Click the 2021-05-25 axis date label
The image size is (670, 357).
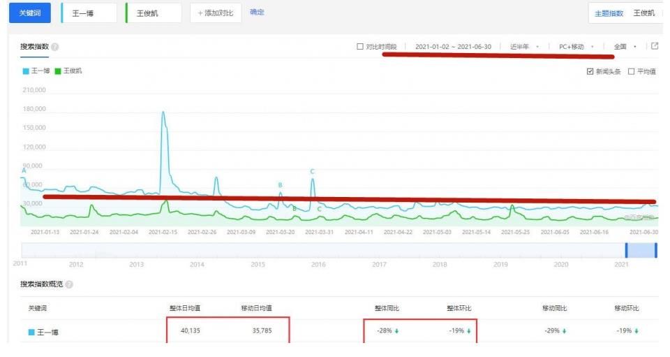(x=515, y=232)
